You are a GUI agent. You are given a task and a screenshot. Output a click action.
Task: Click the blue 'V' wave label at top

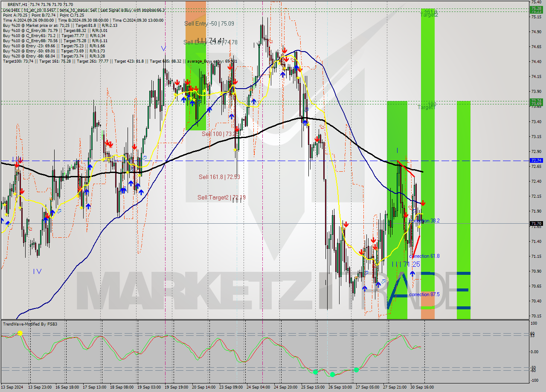(163, 48)
